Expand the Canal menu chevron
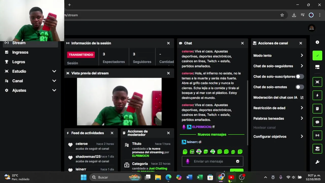This screenshot has height=183, width=325. tap(54, 81)
